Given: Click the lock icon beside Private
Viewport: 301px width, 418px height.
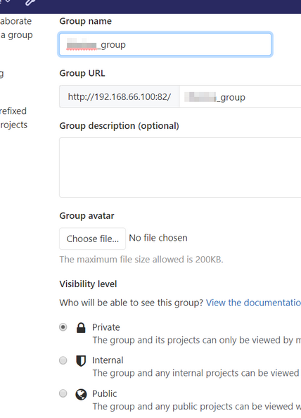Looking at the screenshot, I should (81, 328).
